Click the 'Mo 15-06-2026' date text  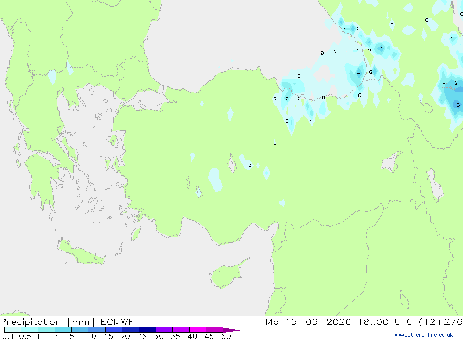click(308, 321)
